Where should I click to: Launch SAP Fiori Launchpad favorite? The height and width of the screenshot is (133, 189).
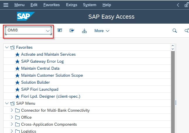40,89
